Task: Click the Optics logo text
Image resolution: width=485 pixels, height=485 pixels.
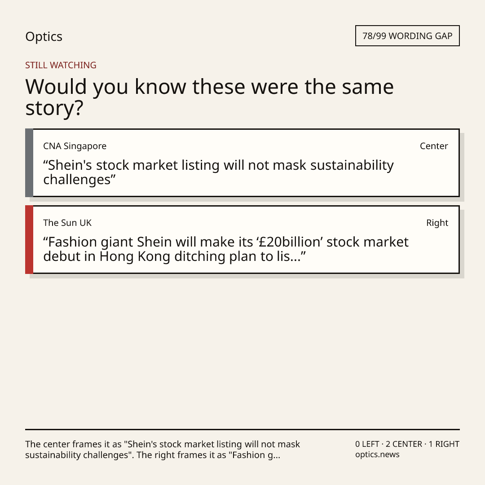Action: pyautogui.click(x=44, y=36)
